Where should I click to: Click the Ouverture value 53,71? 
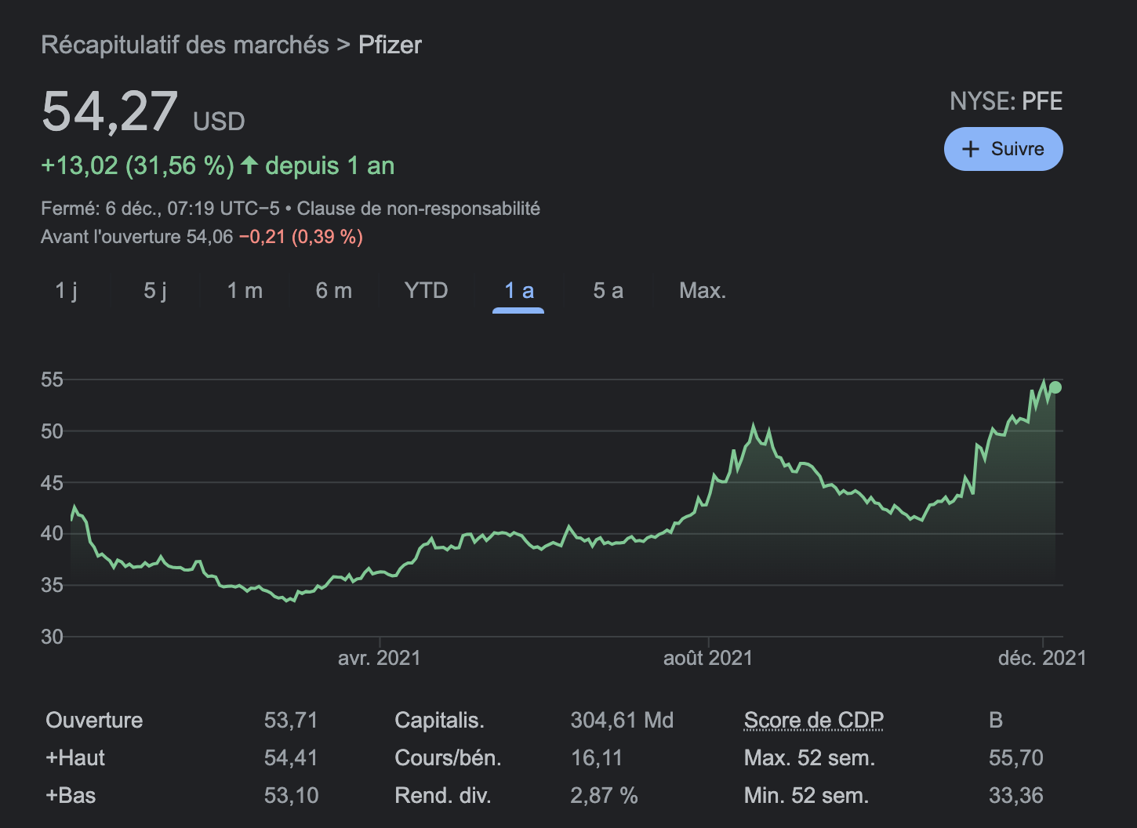(291, 720)
